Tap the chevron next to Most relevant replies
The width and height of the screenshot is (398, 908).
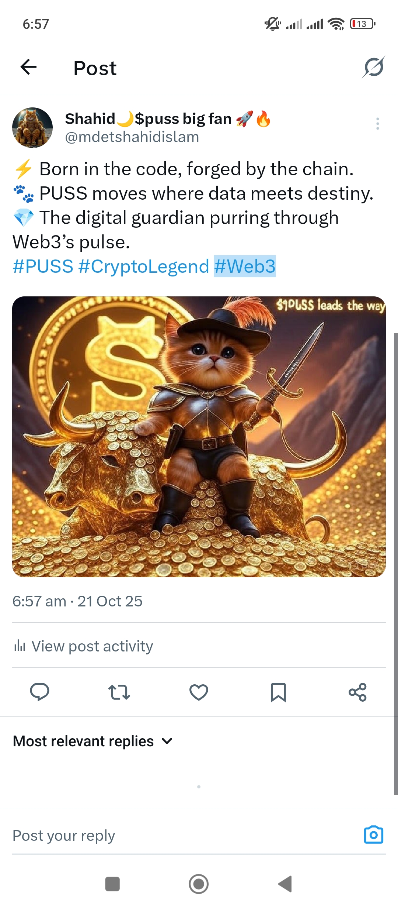167,741
